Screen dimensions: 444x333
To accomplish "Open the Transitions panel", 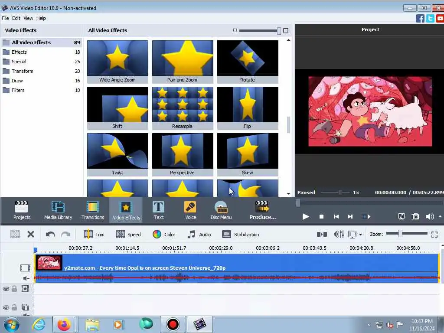I will click(x=93, y=210).
